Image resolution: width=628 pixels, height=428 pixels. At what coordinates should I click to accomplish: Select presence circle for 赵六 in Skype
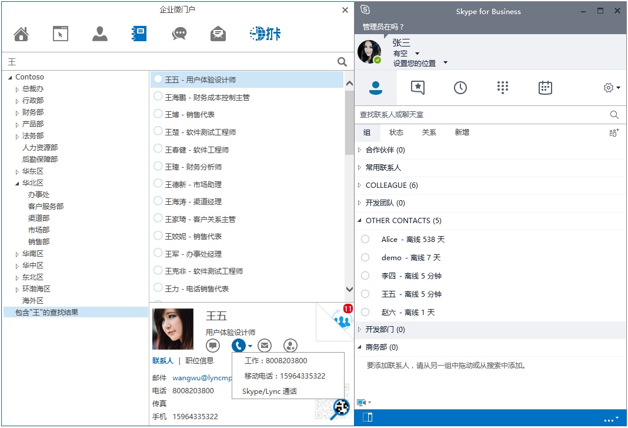365,312
